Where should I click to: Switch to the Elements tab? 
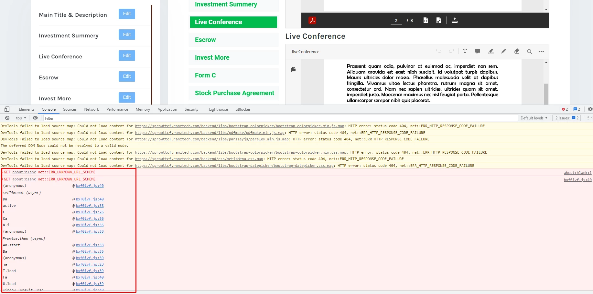[x=27, y=109]
